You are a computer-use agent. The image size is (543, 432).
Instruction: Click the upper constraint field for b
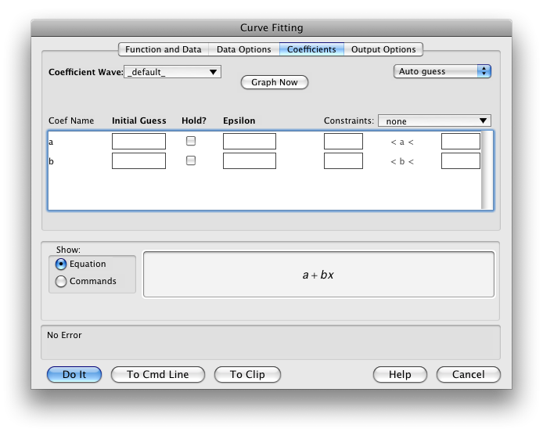coord(461,161)
